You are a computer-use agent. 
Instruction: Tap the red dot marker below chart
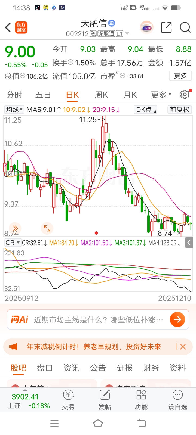pyautogui.click(x=96, y=233)
